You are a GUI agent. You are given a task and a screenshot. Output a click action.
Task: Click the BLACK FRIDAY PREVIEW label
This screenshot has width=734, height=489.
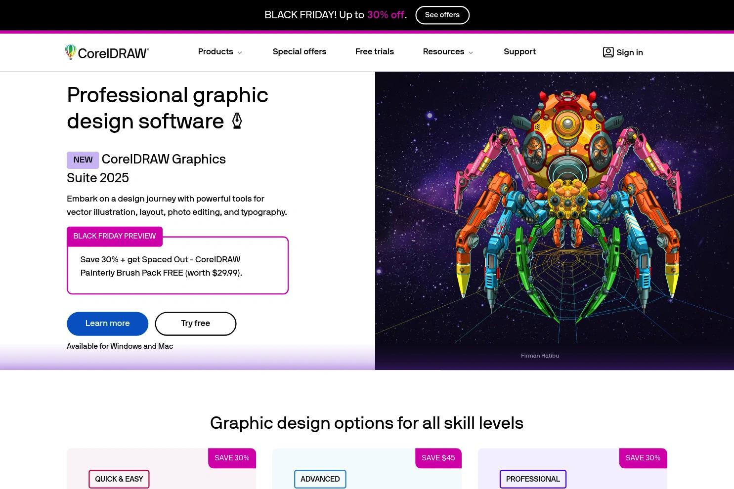click(115, 236)
